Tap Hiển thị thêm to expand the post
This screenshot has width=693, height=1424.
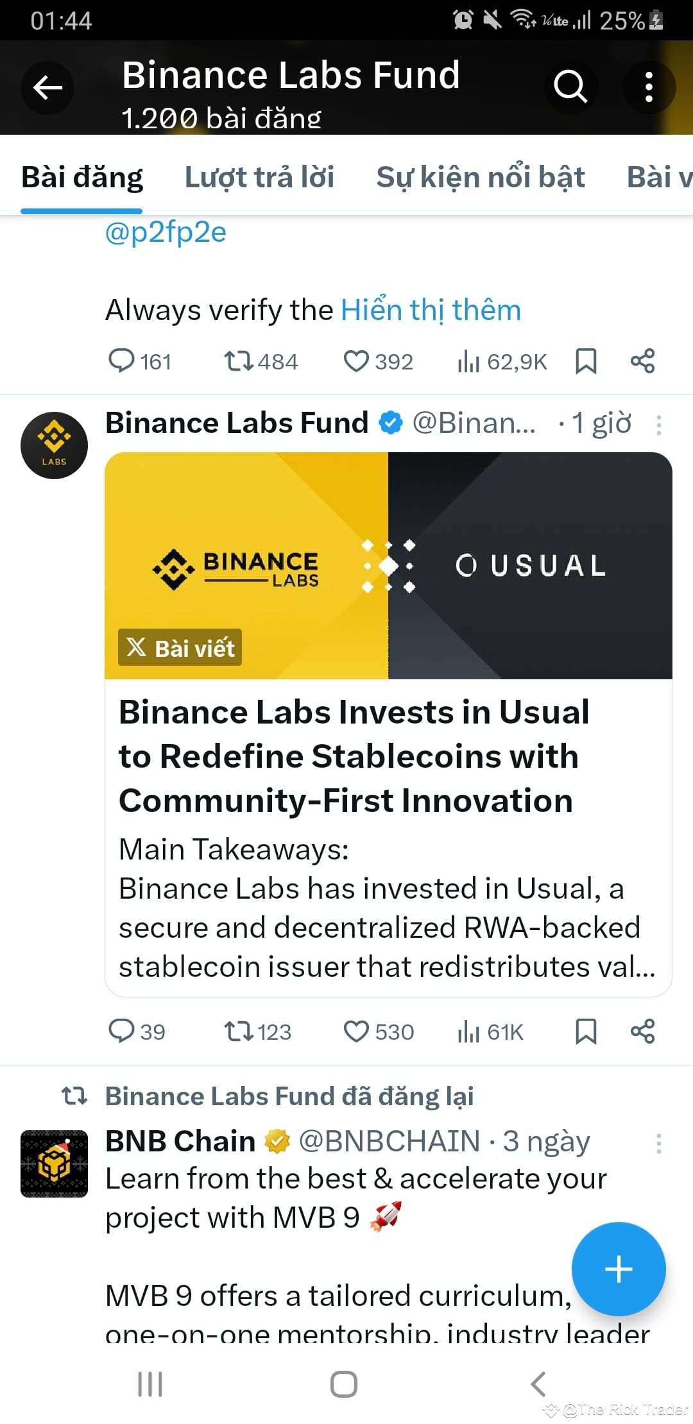point(429,310)
